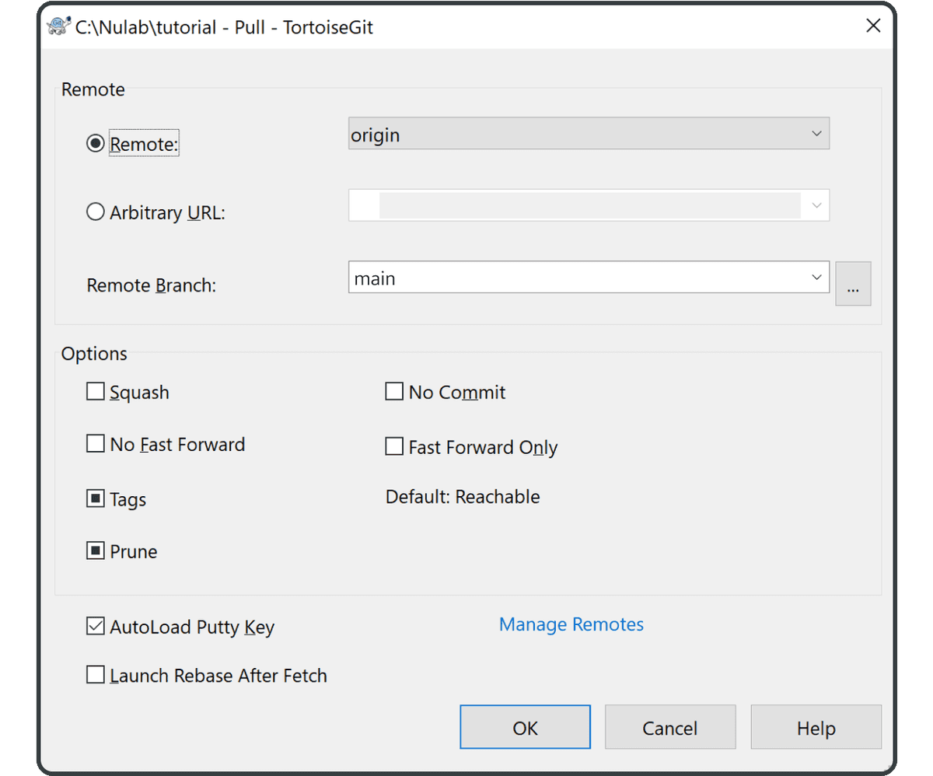Toggle the Tags checkbox
The image size is (933, 776).
95,498
